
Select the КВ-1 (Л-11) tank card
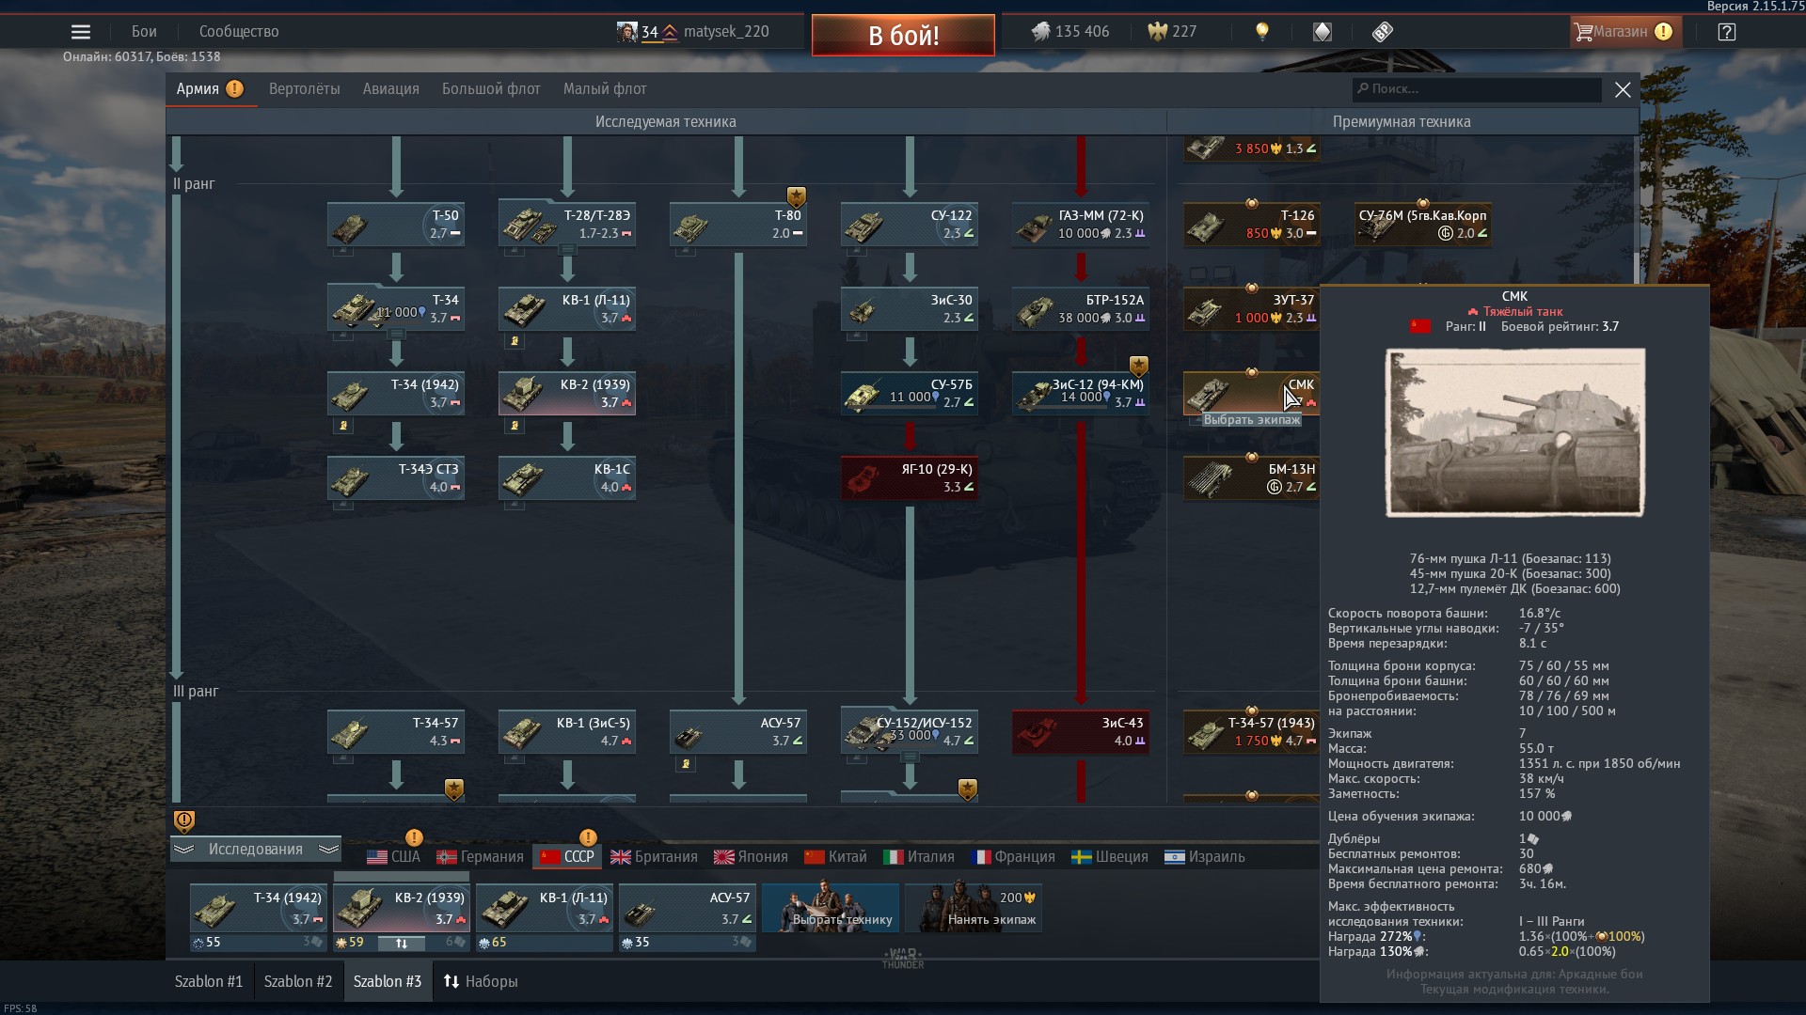(567, 309)
